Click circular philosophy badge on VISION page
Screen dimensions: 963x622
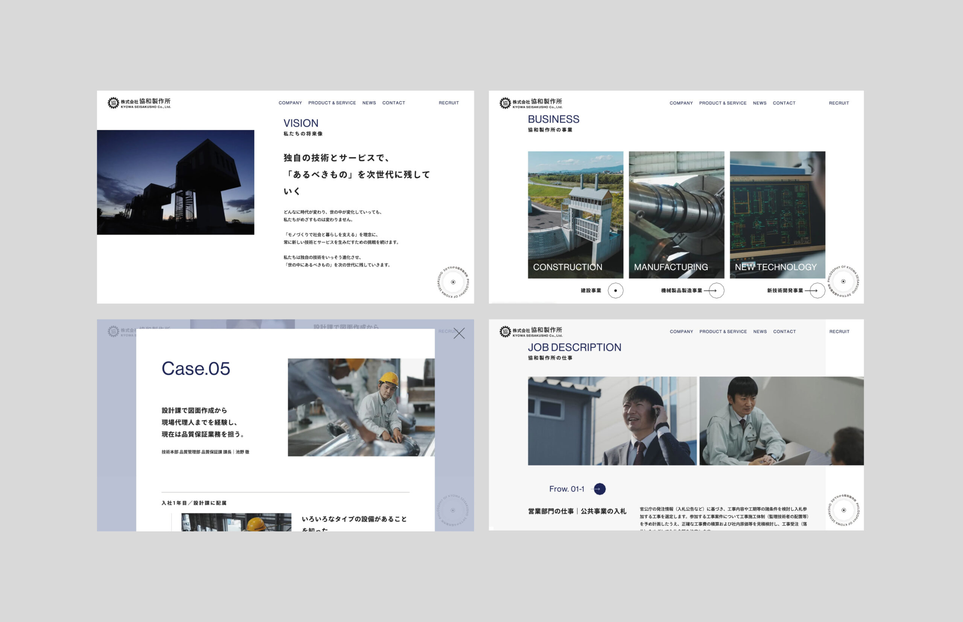tap(453, 282)
